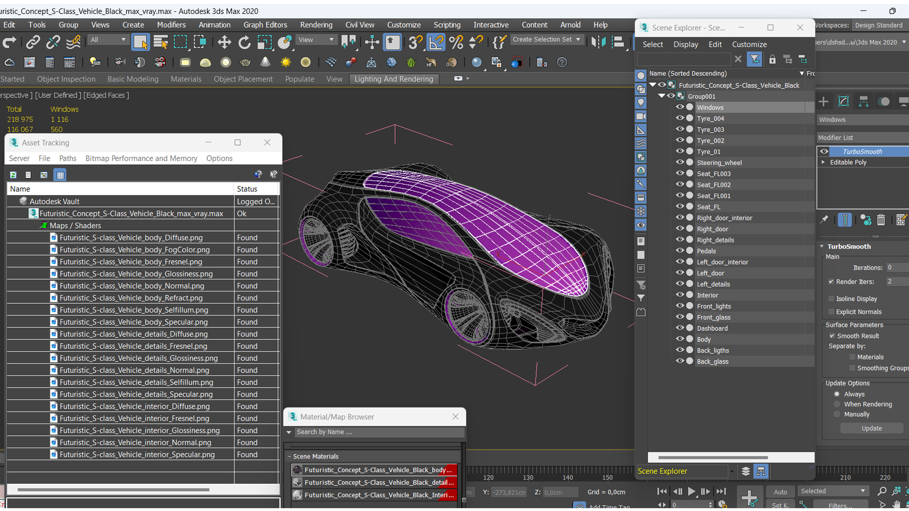Click Go to End playback button

tap(721, 492)
